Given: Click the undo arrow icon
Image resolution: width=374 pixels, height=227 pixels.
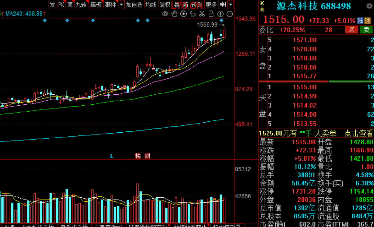Looking at the screenshot, I should pyautogui.click(x=193, y=14).
